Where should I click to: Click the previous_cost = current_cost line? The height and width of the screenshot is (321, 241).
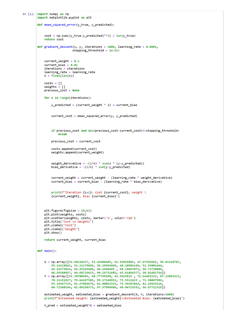click(x=76, y=141)
